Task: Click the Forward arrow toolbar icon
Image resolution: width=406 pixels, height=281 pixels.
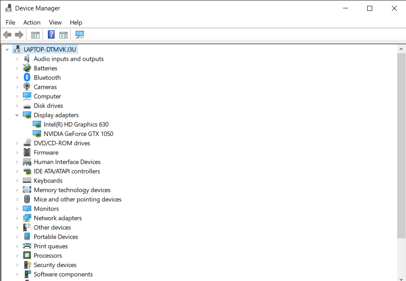Action: (19, 35)
